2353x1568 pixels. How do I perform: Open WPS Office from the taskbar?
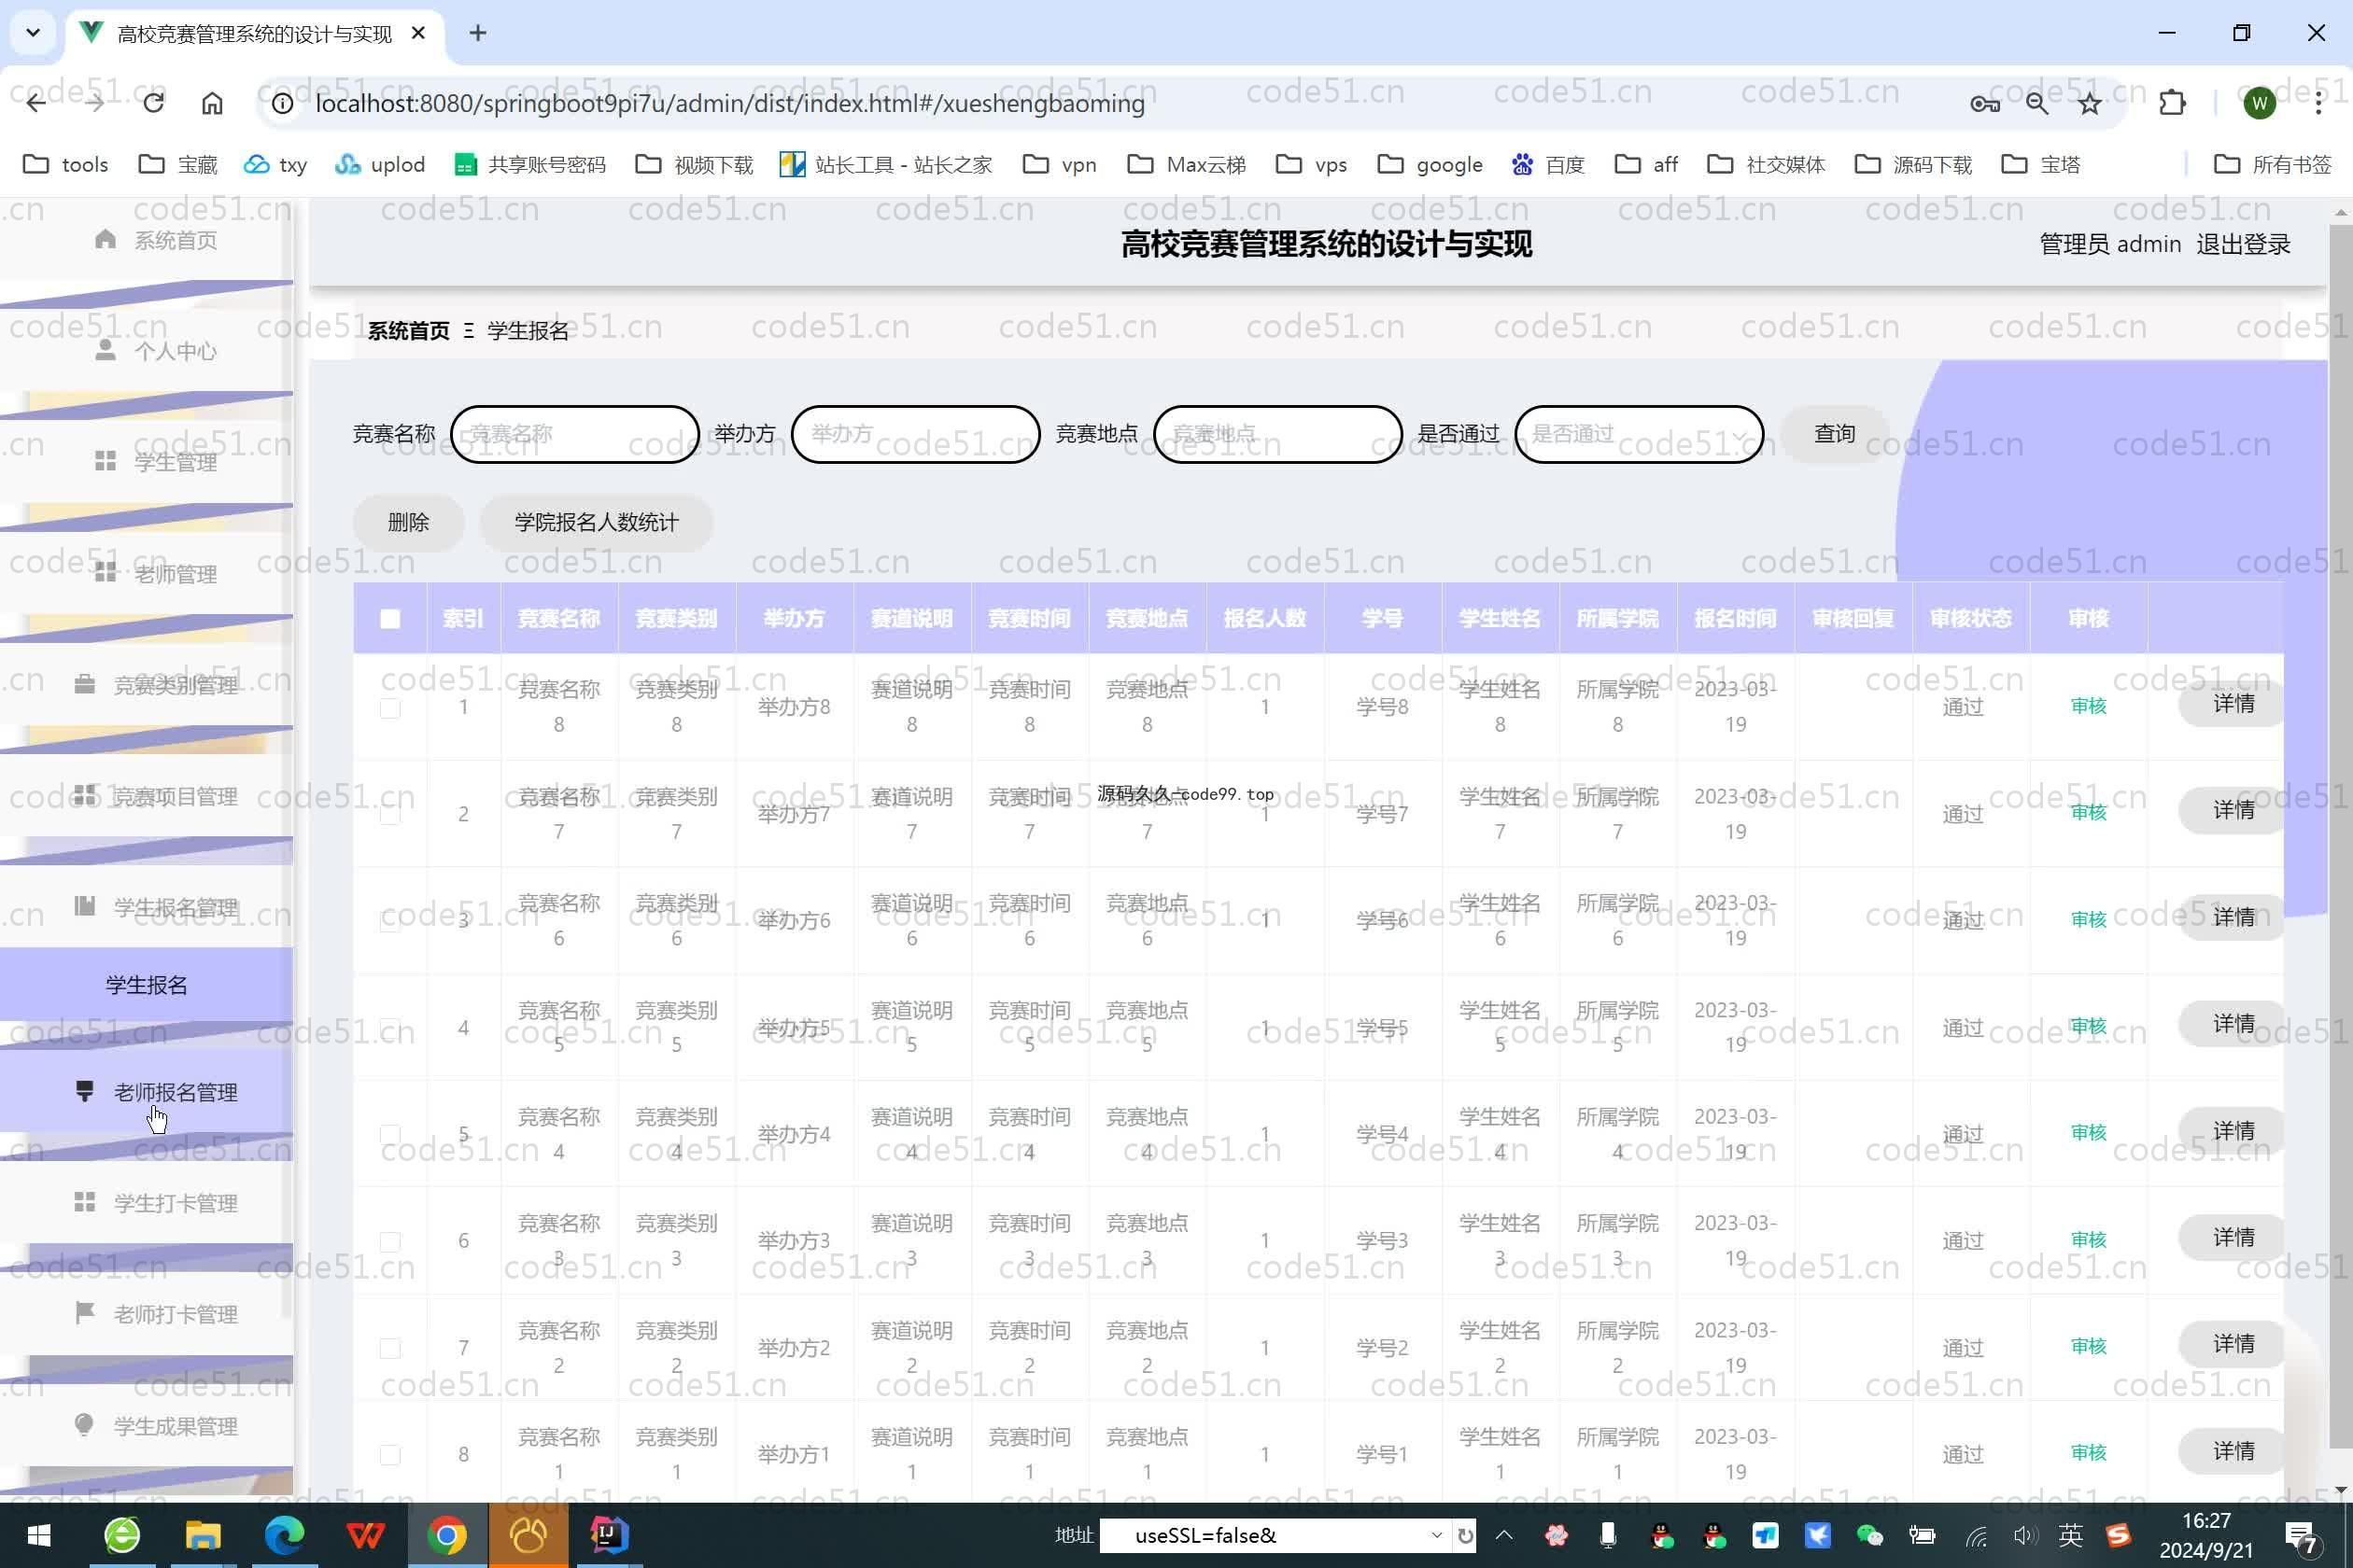tap(366, 1535)
